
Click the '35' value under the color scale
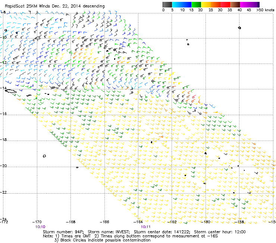point(230,10)
